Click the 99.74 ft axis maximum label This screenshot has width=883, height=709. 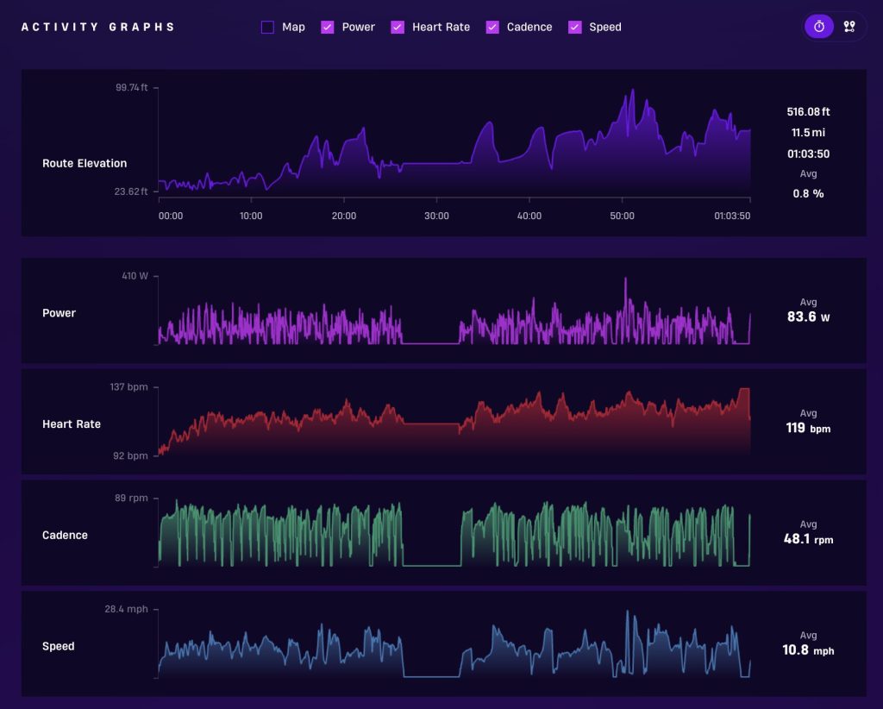pos(132,87)
